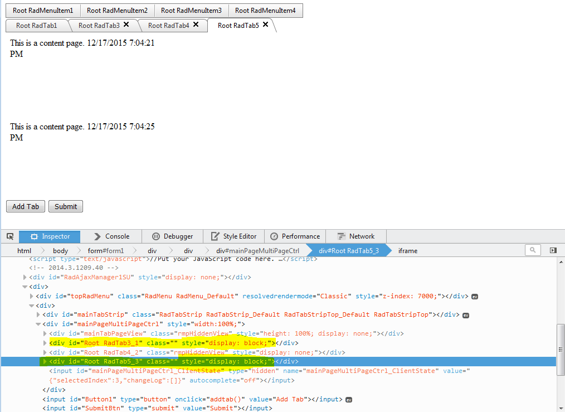Open the markup search box icon
Viewport: 565px width, 412px height.
[x=533, y=250]
